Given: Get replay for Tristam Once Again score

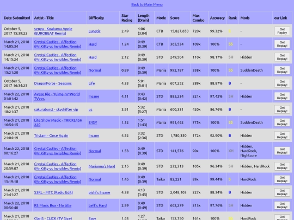Looking at the screenshot, I should tap(282, 136).
